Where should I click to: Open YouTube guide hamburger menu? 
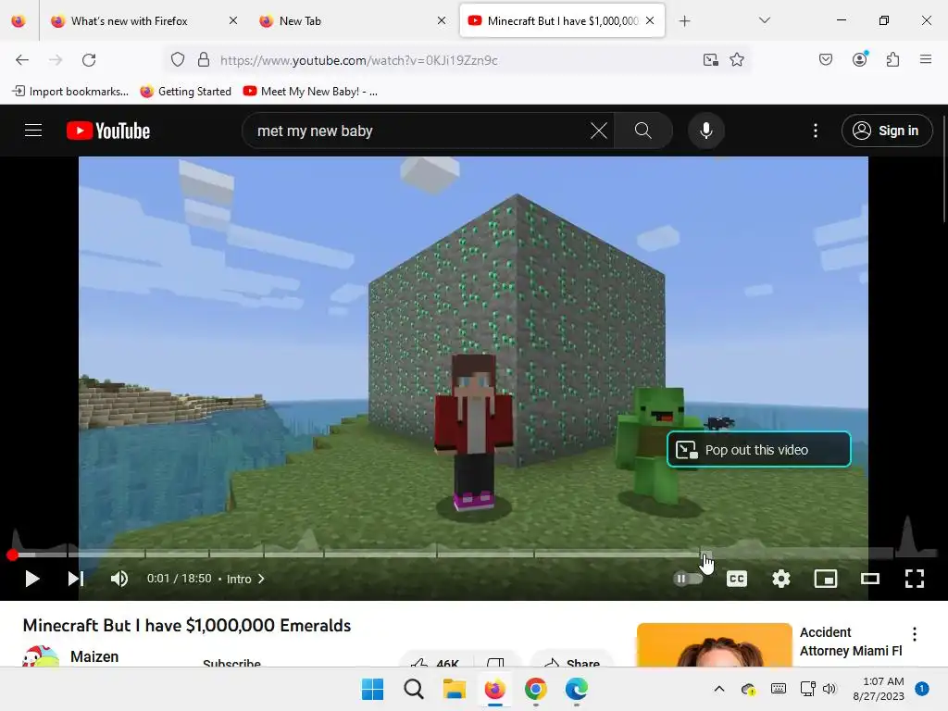click(33, 130)
